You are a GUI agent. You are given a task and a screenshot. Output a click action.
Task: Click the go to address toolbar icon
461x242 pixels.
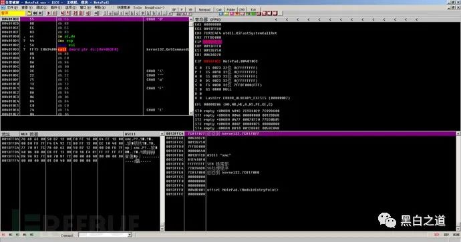coord(96,13)
